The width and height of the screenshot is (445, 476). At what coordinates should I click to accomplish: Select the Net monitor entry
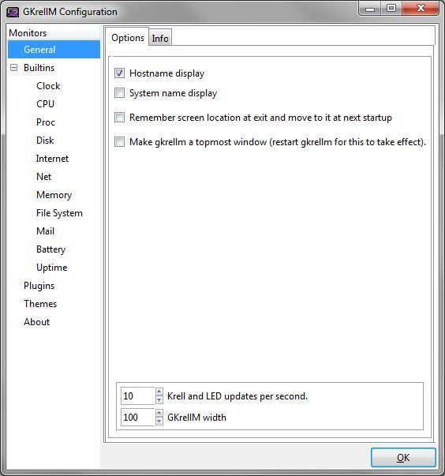click(x=44, y=177)
